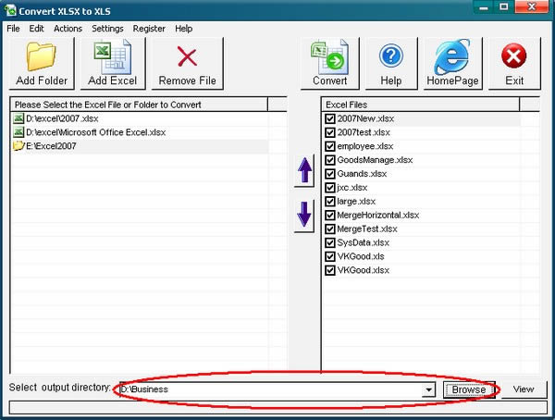
Task: Open the HomePage Internet Explorer icon
Action: pyautogui.click(x=452, y=56)
